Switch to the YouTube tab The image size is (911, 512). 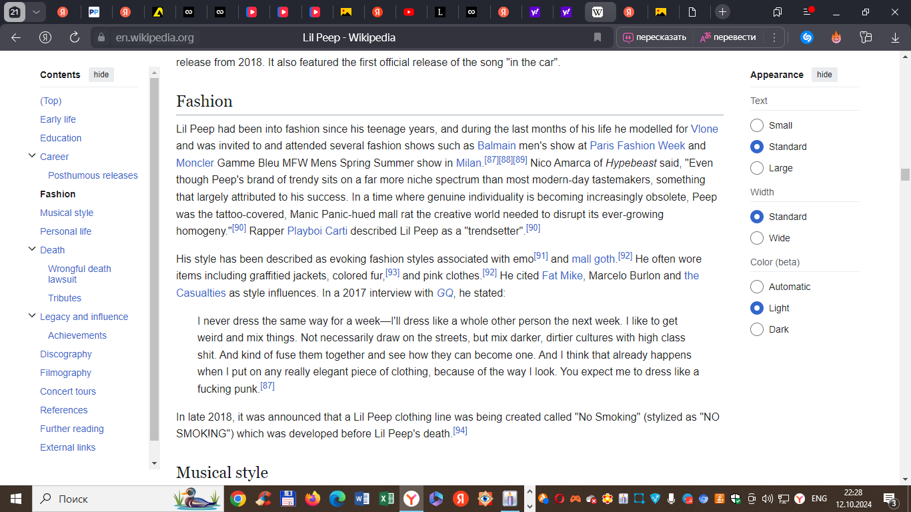pos(409,12)
